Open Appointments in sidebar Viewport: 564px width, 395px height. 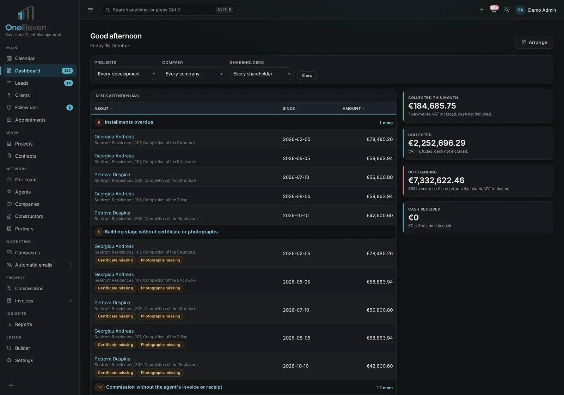pos(39,120)
